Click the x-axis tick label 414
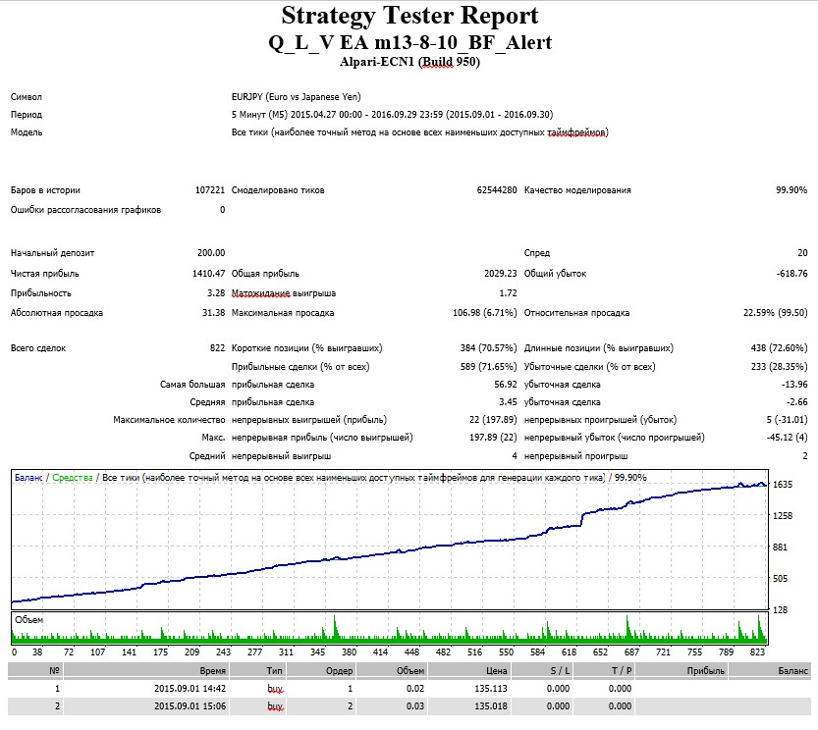 (x=380, y=652)
